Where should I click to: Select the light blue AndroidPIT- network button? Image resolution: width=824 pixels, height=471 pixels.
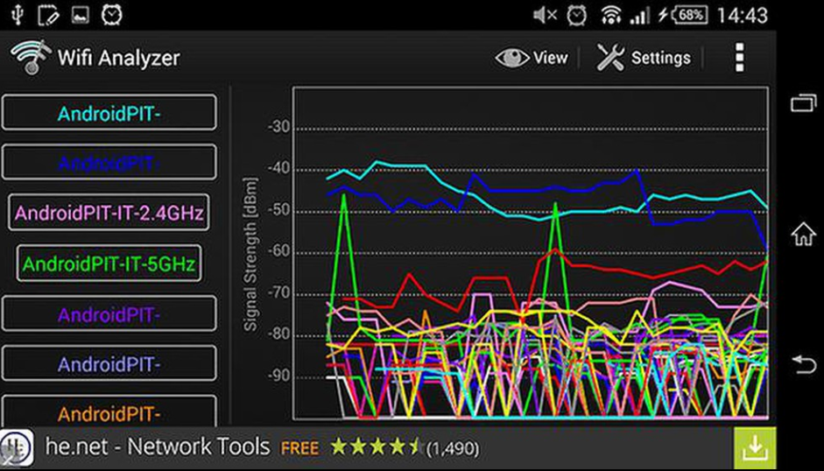tap(109, 363)
